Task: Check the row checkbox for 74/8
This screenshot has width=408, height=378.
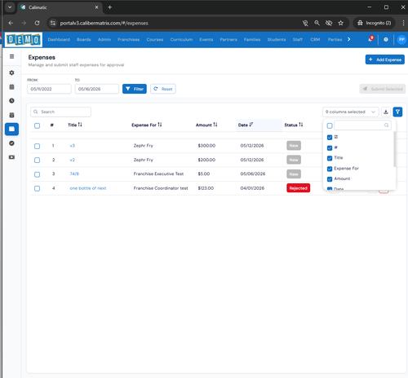Action: tap(37, 174)
